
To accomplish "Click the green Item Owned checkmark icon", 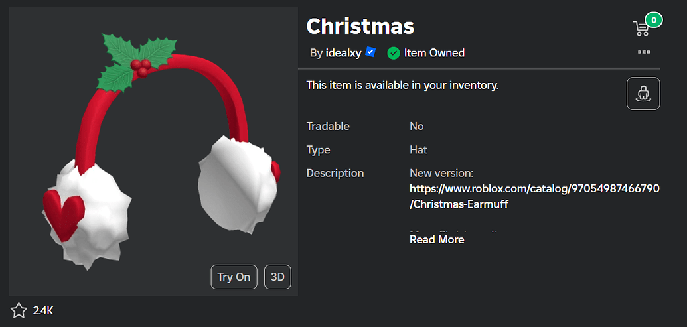I will coord(394,53).
